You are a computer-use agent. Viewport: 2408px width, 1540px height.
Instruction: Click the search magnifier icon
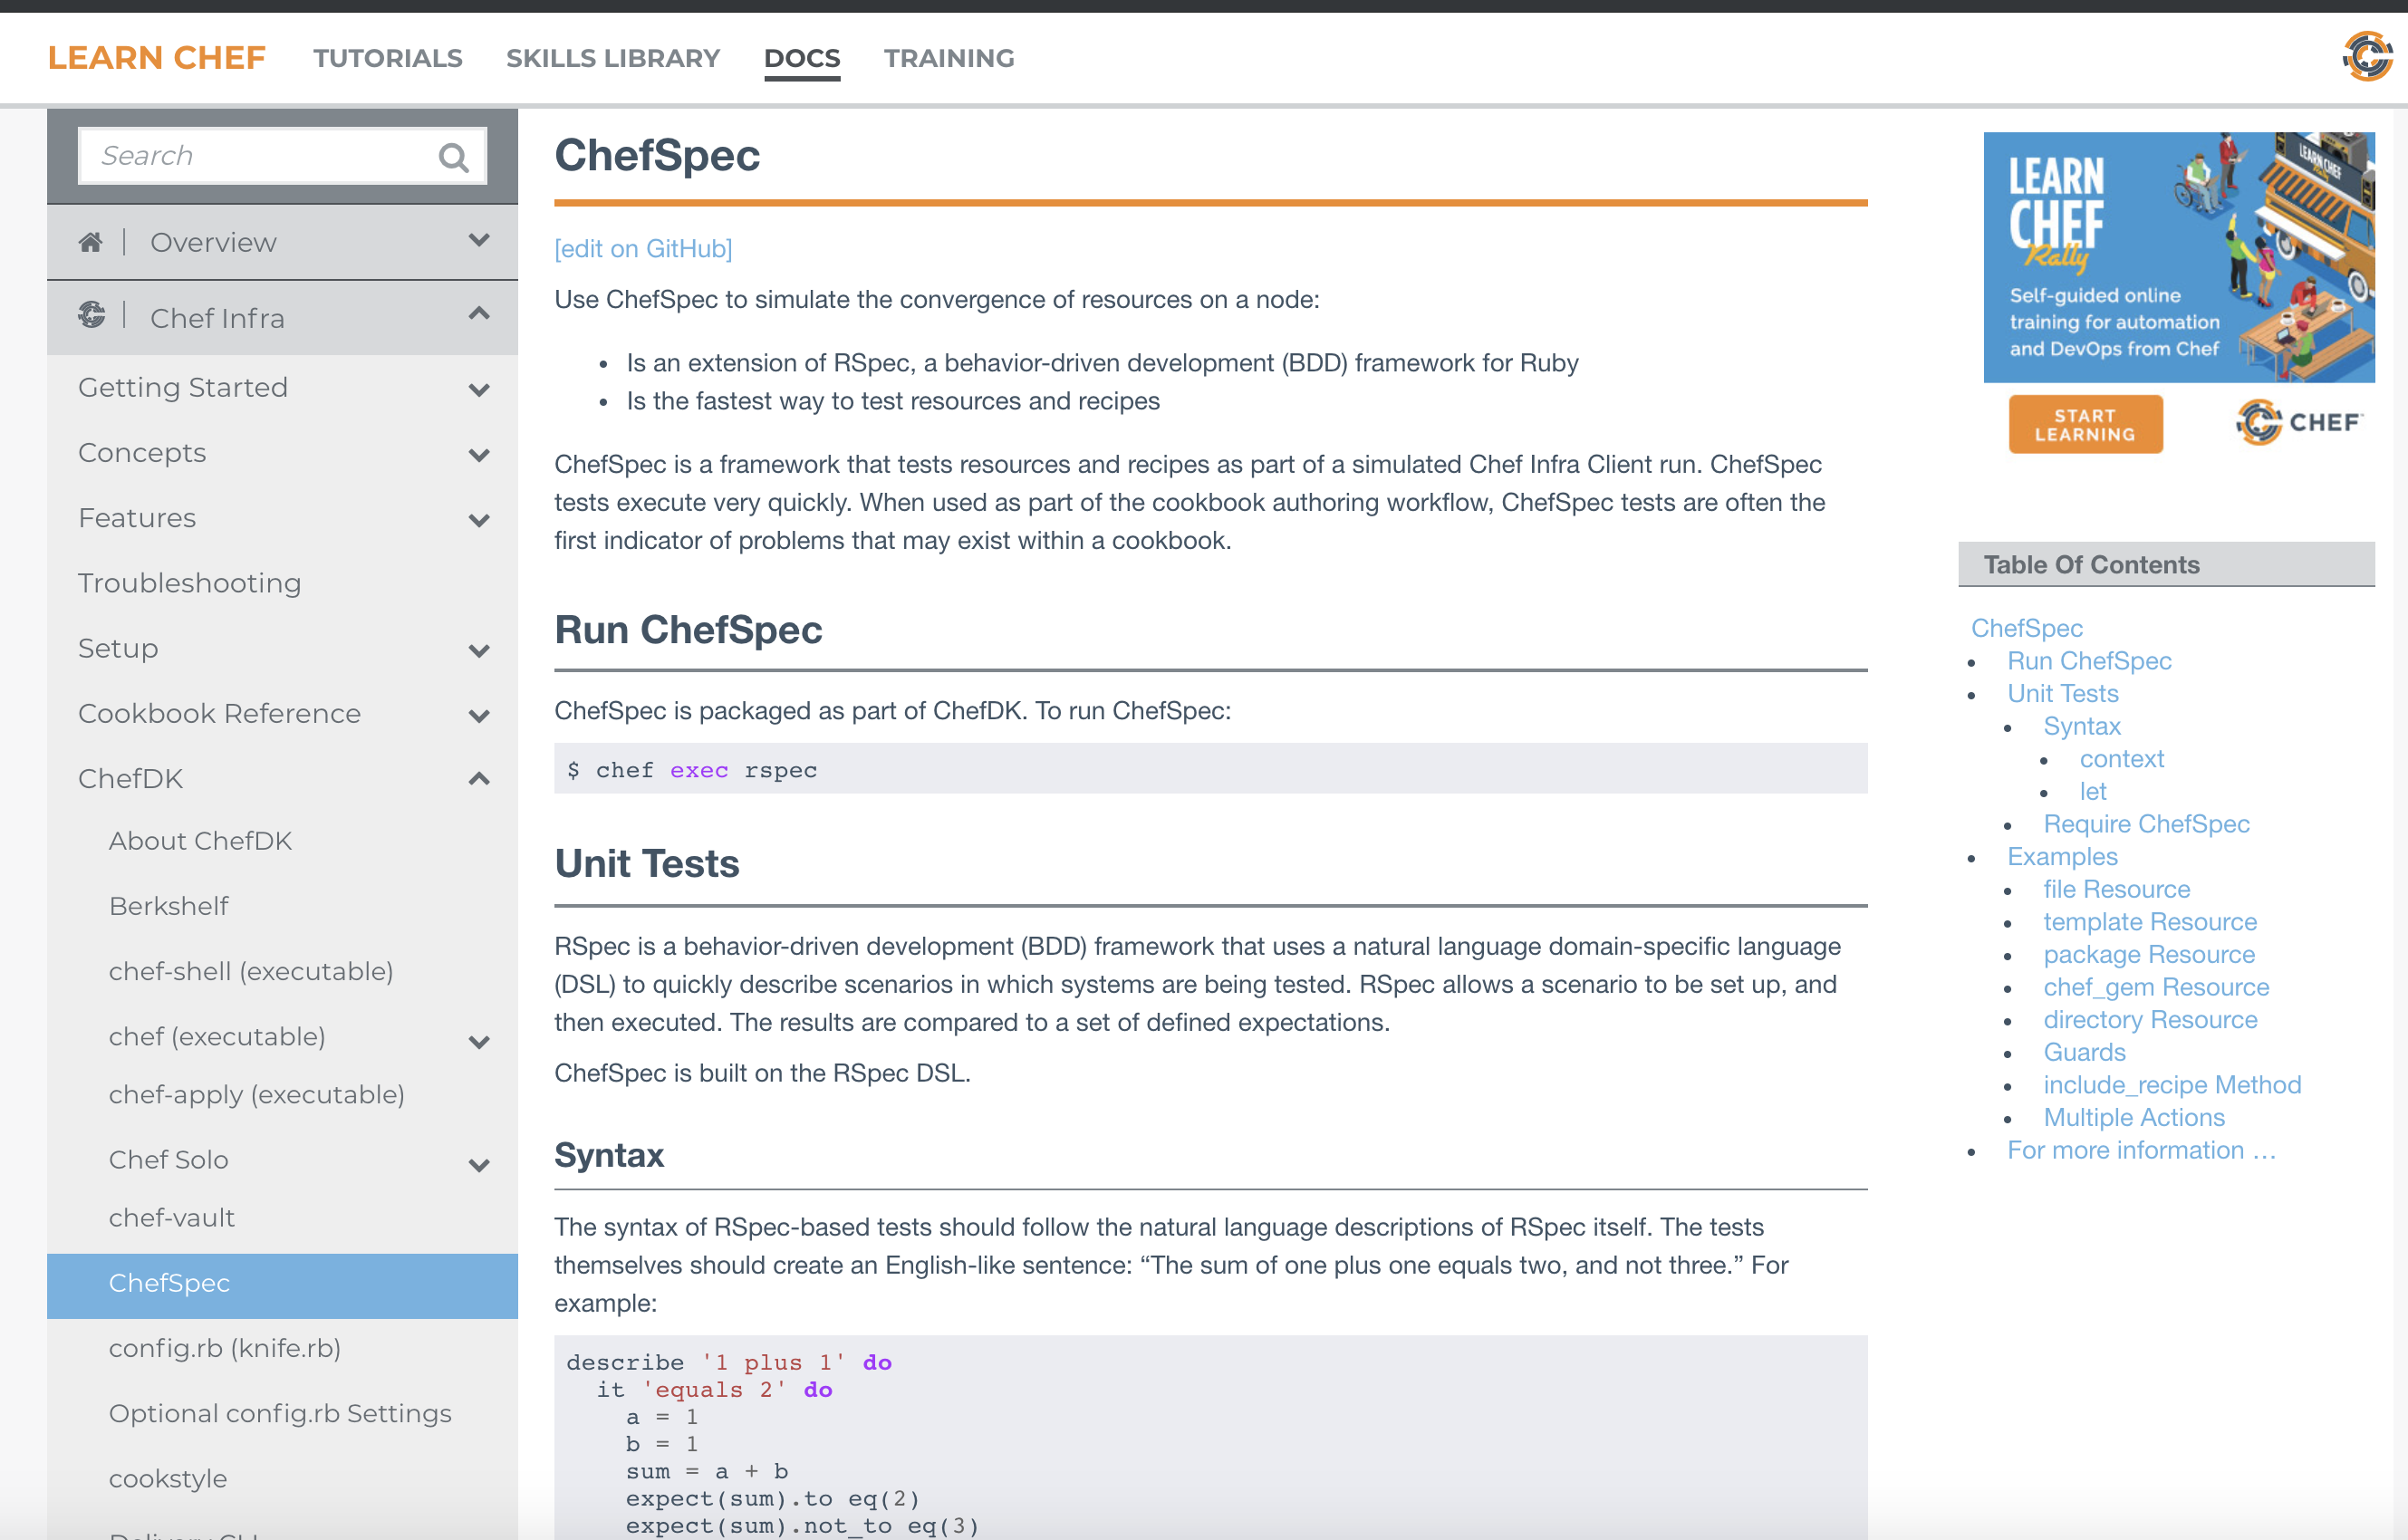[x=453, y=156]
